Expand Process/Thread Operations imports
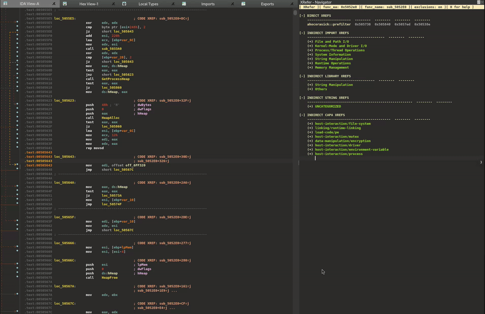485x314 pixels. click(x=310, y=50)
